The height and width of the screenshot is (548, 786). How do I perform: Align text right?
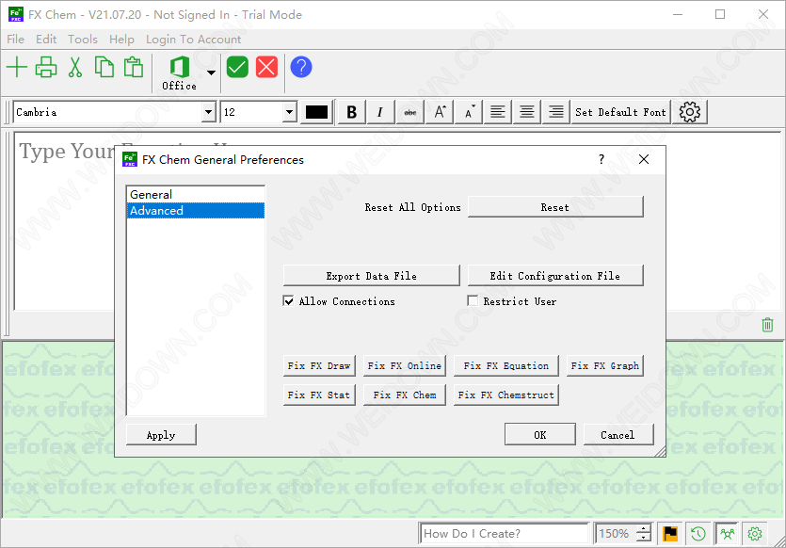[x=555, y=112]
